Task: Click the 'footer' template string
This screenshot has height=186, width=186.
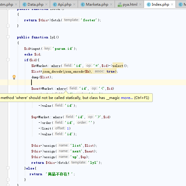Action: (x=90, y=20)
